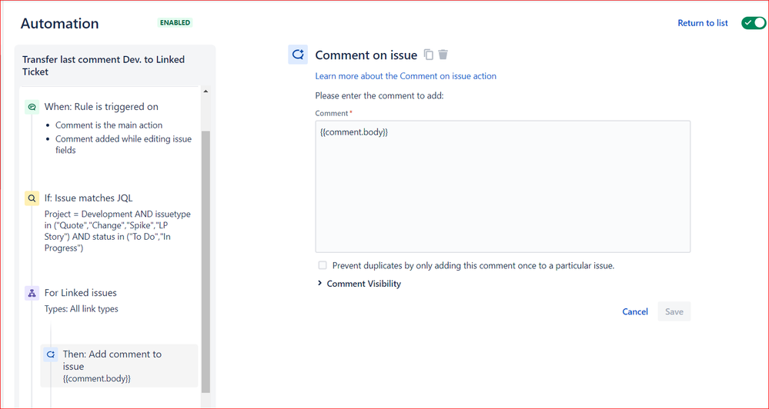Cancel the comment edit
769x409 pixels.
point(635,311)
